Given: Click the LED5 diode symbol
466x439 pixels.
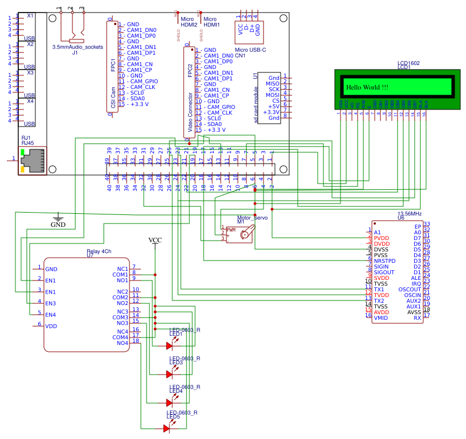Looking at the screenshot, I should (167, 428).
